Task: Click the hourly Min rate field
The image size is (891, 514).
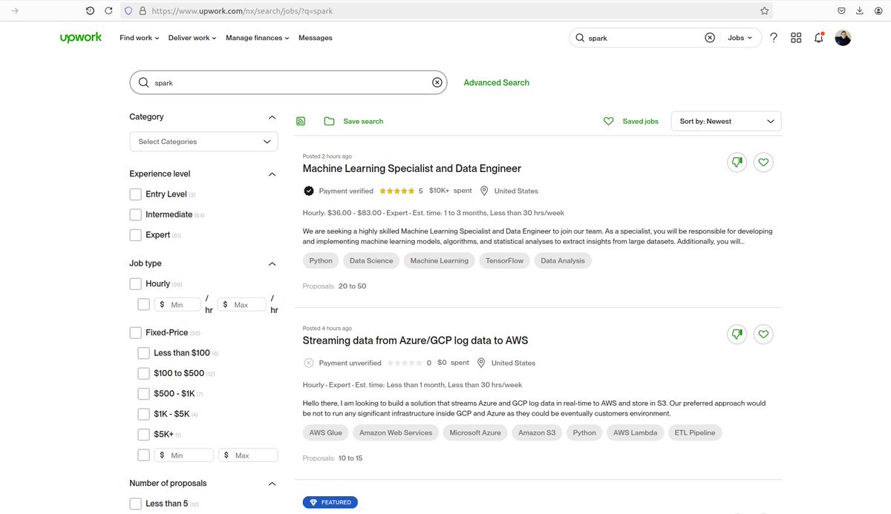Action: point(177,304)
